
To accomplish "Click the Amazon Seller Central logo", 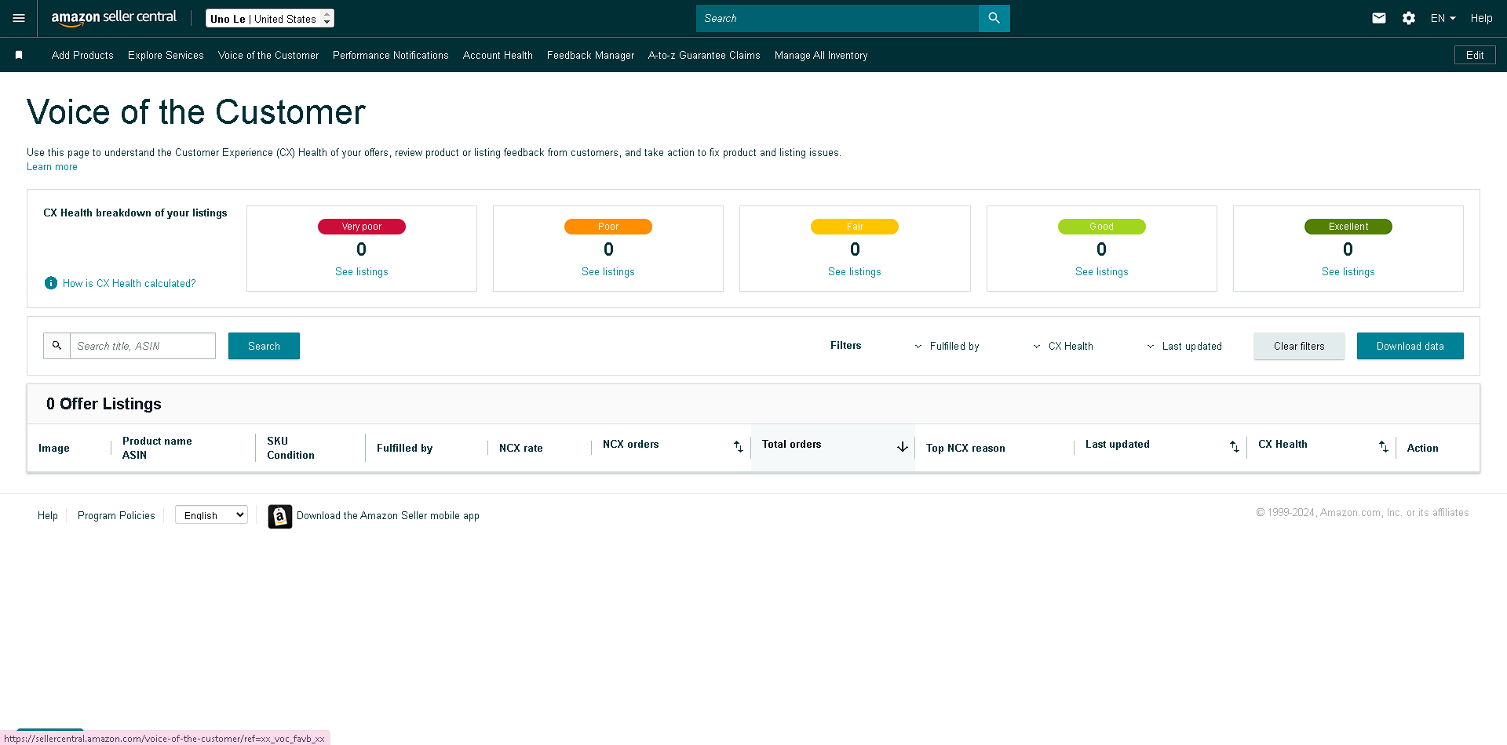I will (114, 18).
